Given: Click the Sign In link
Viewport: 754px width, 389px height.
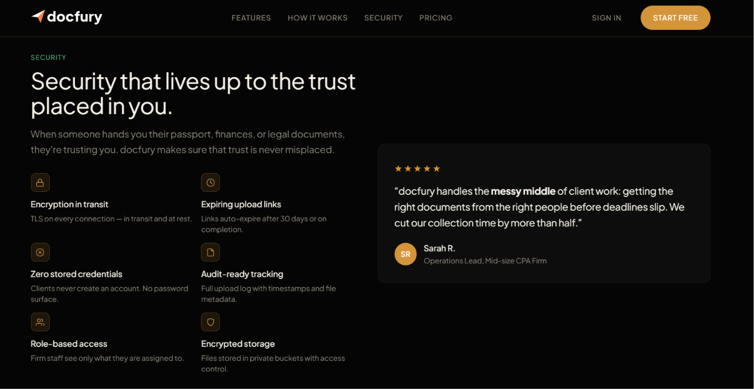Looking at the screenshot, I should pyautogui.click(x=606, y=18).
